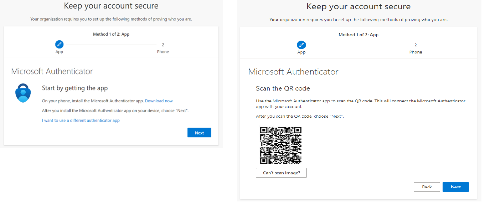
Task: Click pencil App step icon in QR panel
Action: [301, 45]
